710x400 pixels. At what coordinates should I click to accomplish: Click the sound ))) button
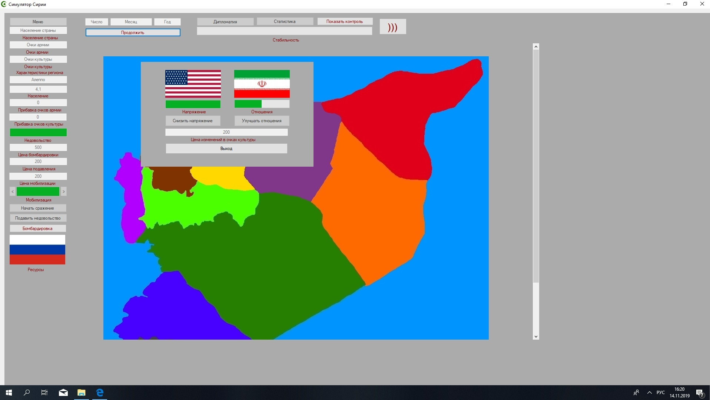click(x=393, y=27)
